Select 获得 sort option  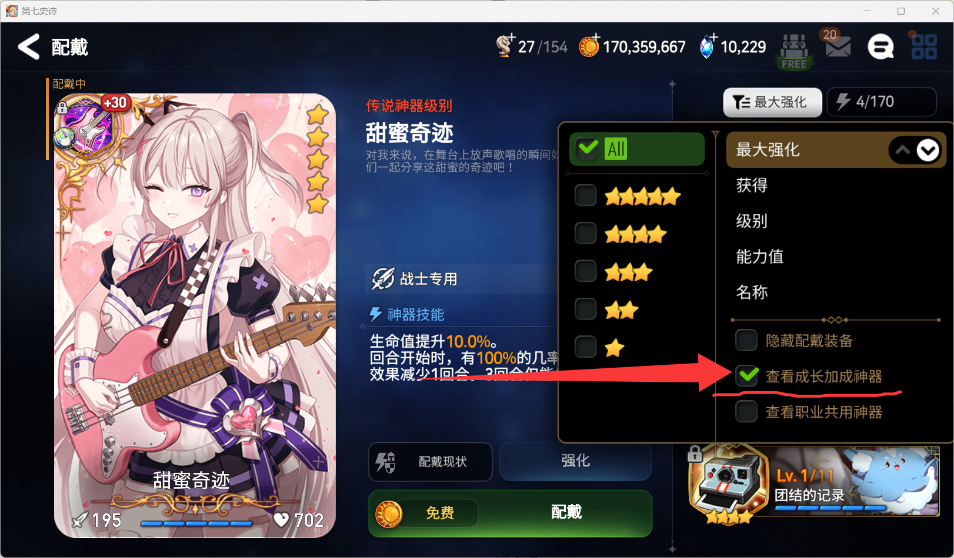752,186
